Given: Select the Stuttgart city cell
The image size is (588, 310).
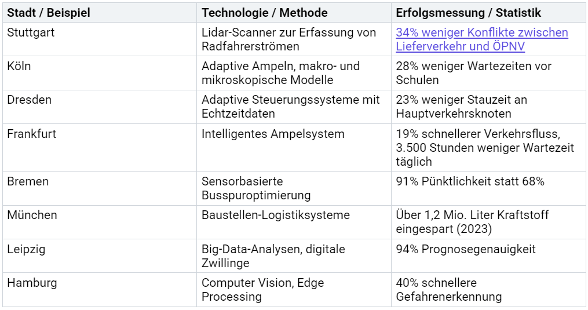Looking at the screenshot, I should 30,32.
